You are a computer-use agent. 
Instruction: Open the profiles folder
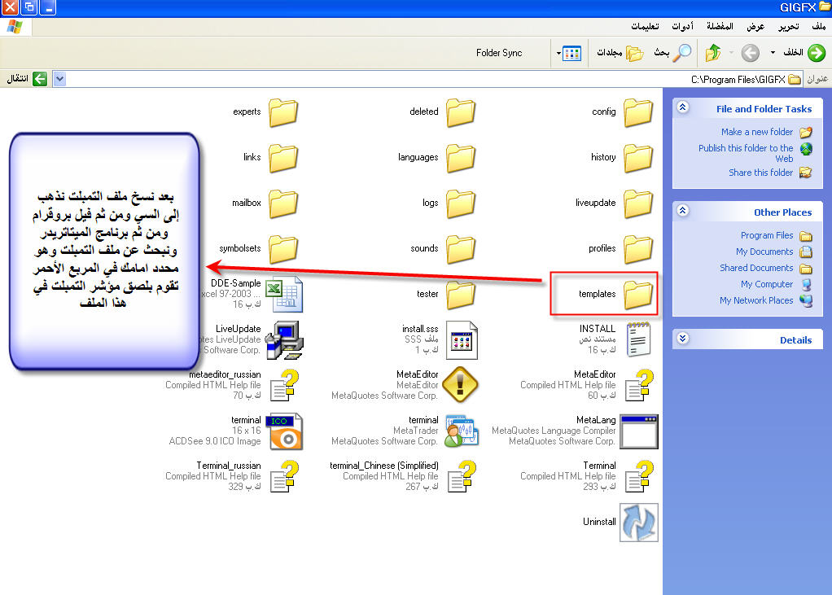(637, 249)
